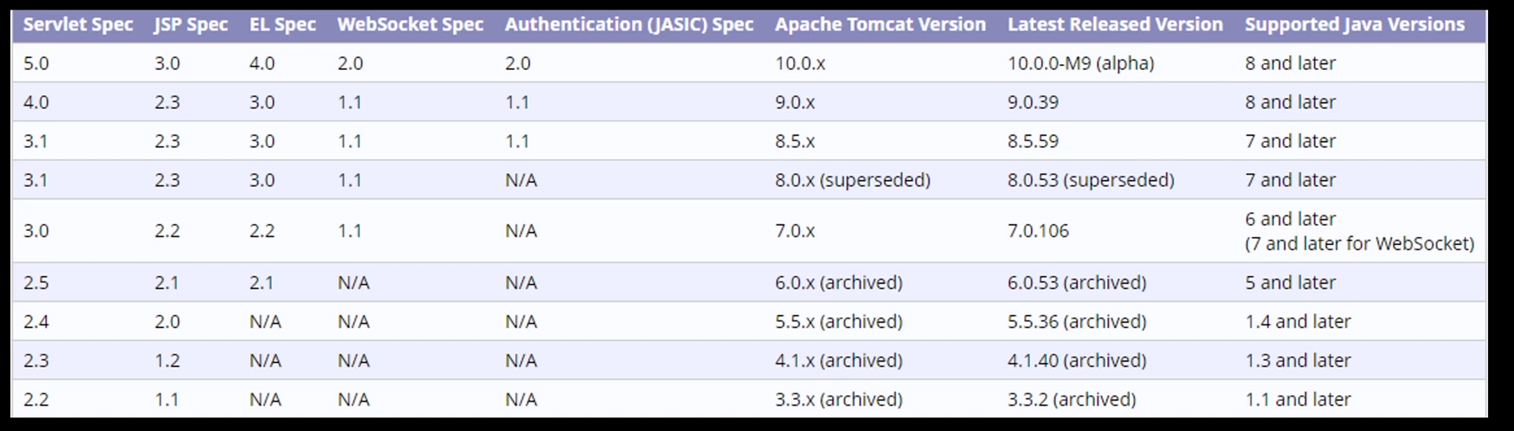The image size is (1514, 431).
Task: Click the Latest Released Version header
Action: point(1115,24)
